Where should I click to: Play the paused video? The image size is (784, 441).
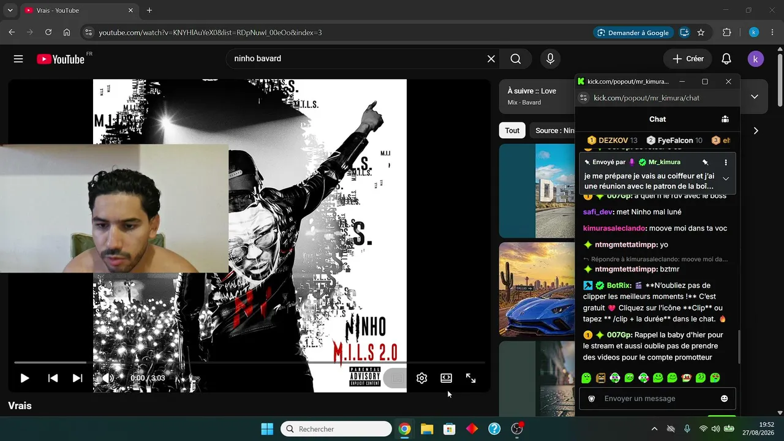[24, 378]
